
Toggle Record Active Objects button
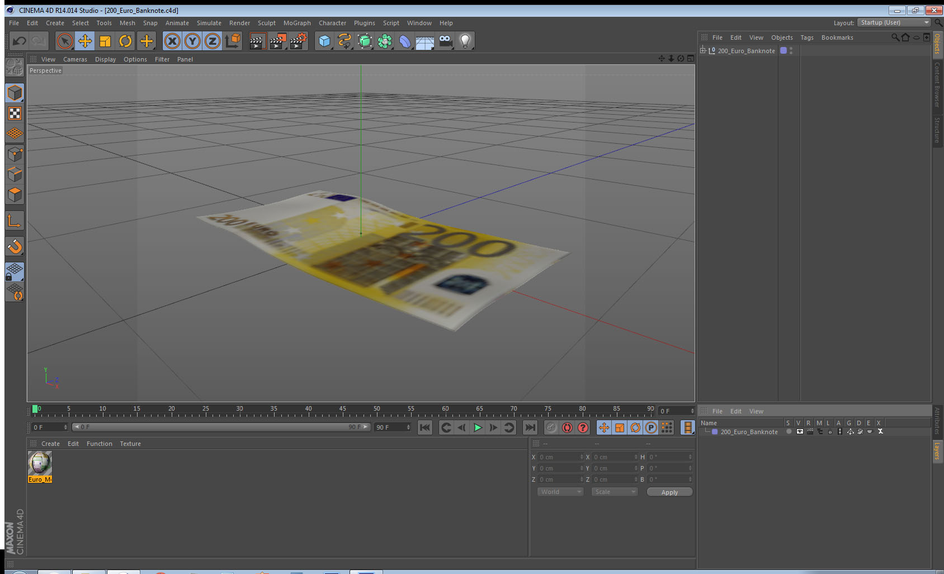point(551,427)
